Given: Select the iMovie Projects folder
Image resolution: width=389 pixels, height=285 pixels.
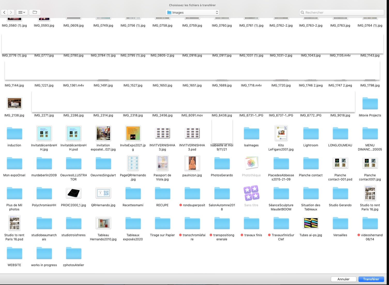Looking at the screenshot, I should (370, 104).
